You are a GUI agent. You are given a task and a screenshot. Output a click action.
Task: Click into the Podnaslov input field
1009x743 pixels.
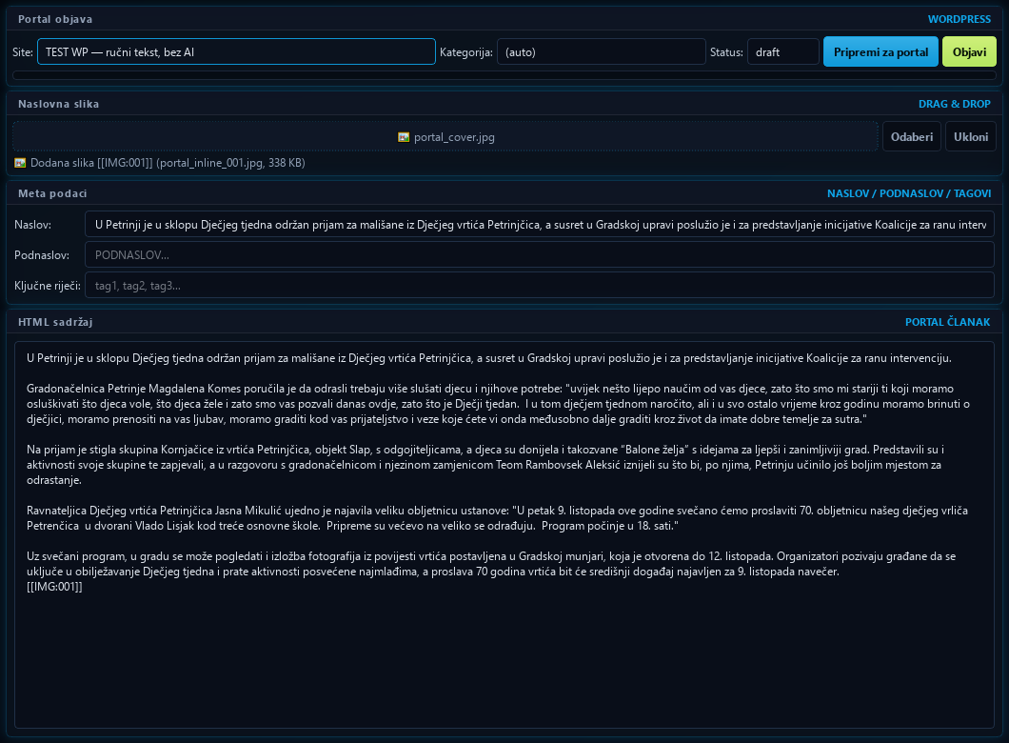click(x=540, y=255)
